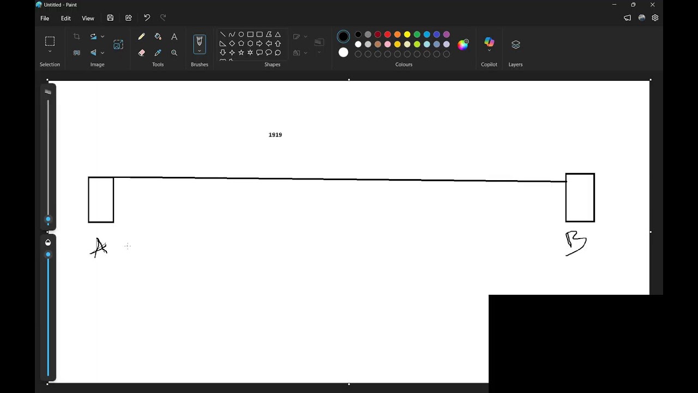Choose the Five-point star shape
Image resolution: width=698 pixels, height=393 pixels.
(241, 53)
